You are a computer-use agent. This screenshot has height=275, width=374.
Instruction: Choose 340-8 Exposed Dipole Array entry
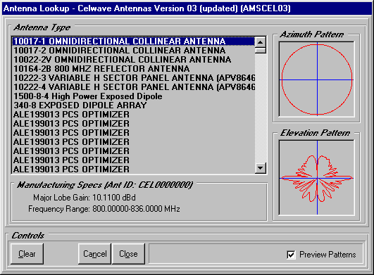133,105
